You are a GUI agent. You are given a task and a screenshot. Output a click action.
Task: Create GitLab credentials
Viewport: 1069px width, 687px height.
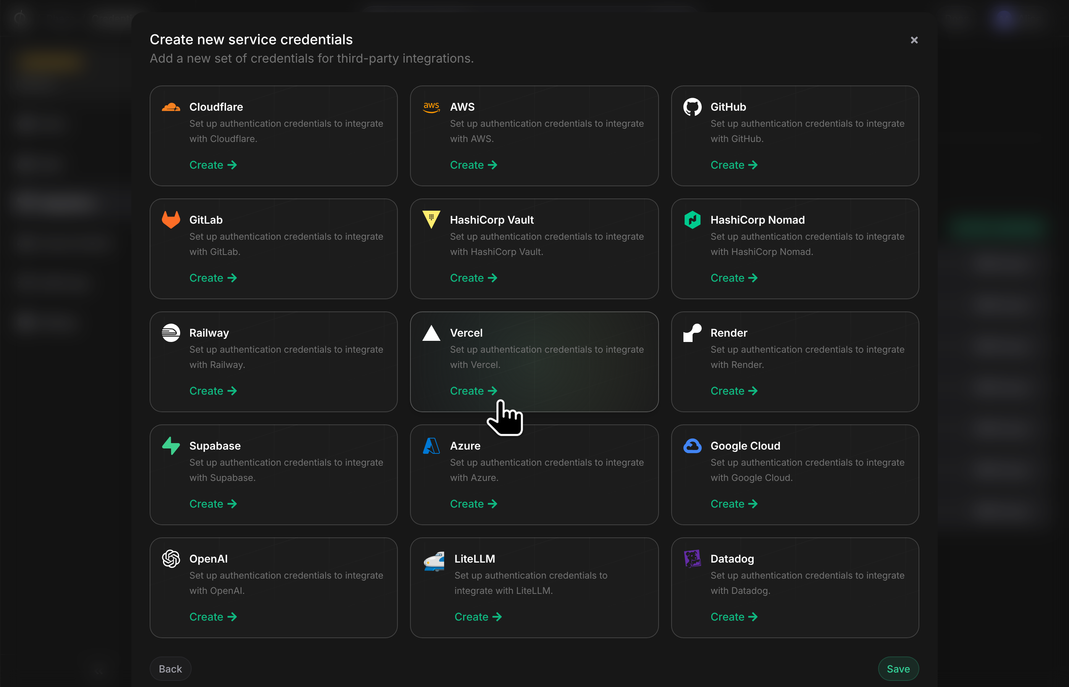(213, 278)
